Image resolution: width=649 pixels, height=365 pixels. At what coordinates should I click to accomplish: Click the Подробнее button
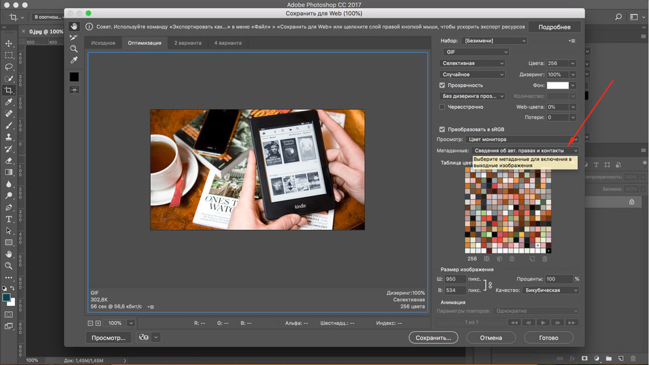pos(555,27)
